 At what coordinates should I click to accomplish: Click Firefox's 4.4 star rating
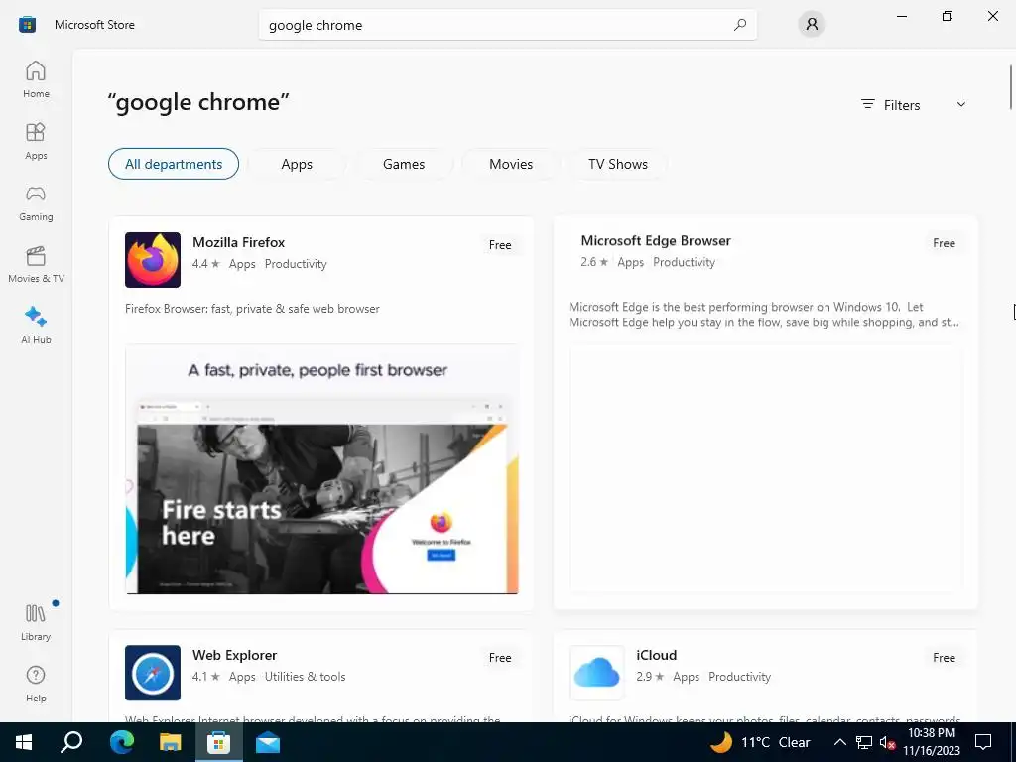tap(206, 264)
